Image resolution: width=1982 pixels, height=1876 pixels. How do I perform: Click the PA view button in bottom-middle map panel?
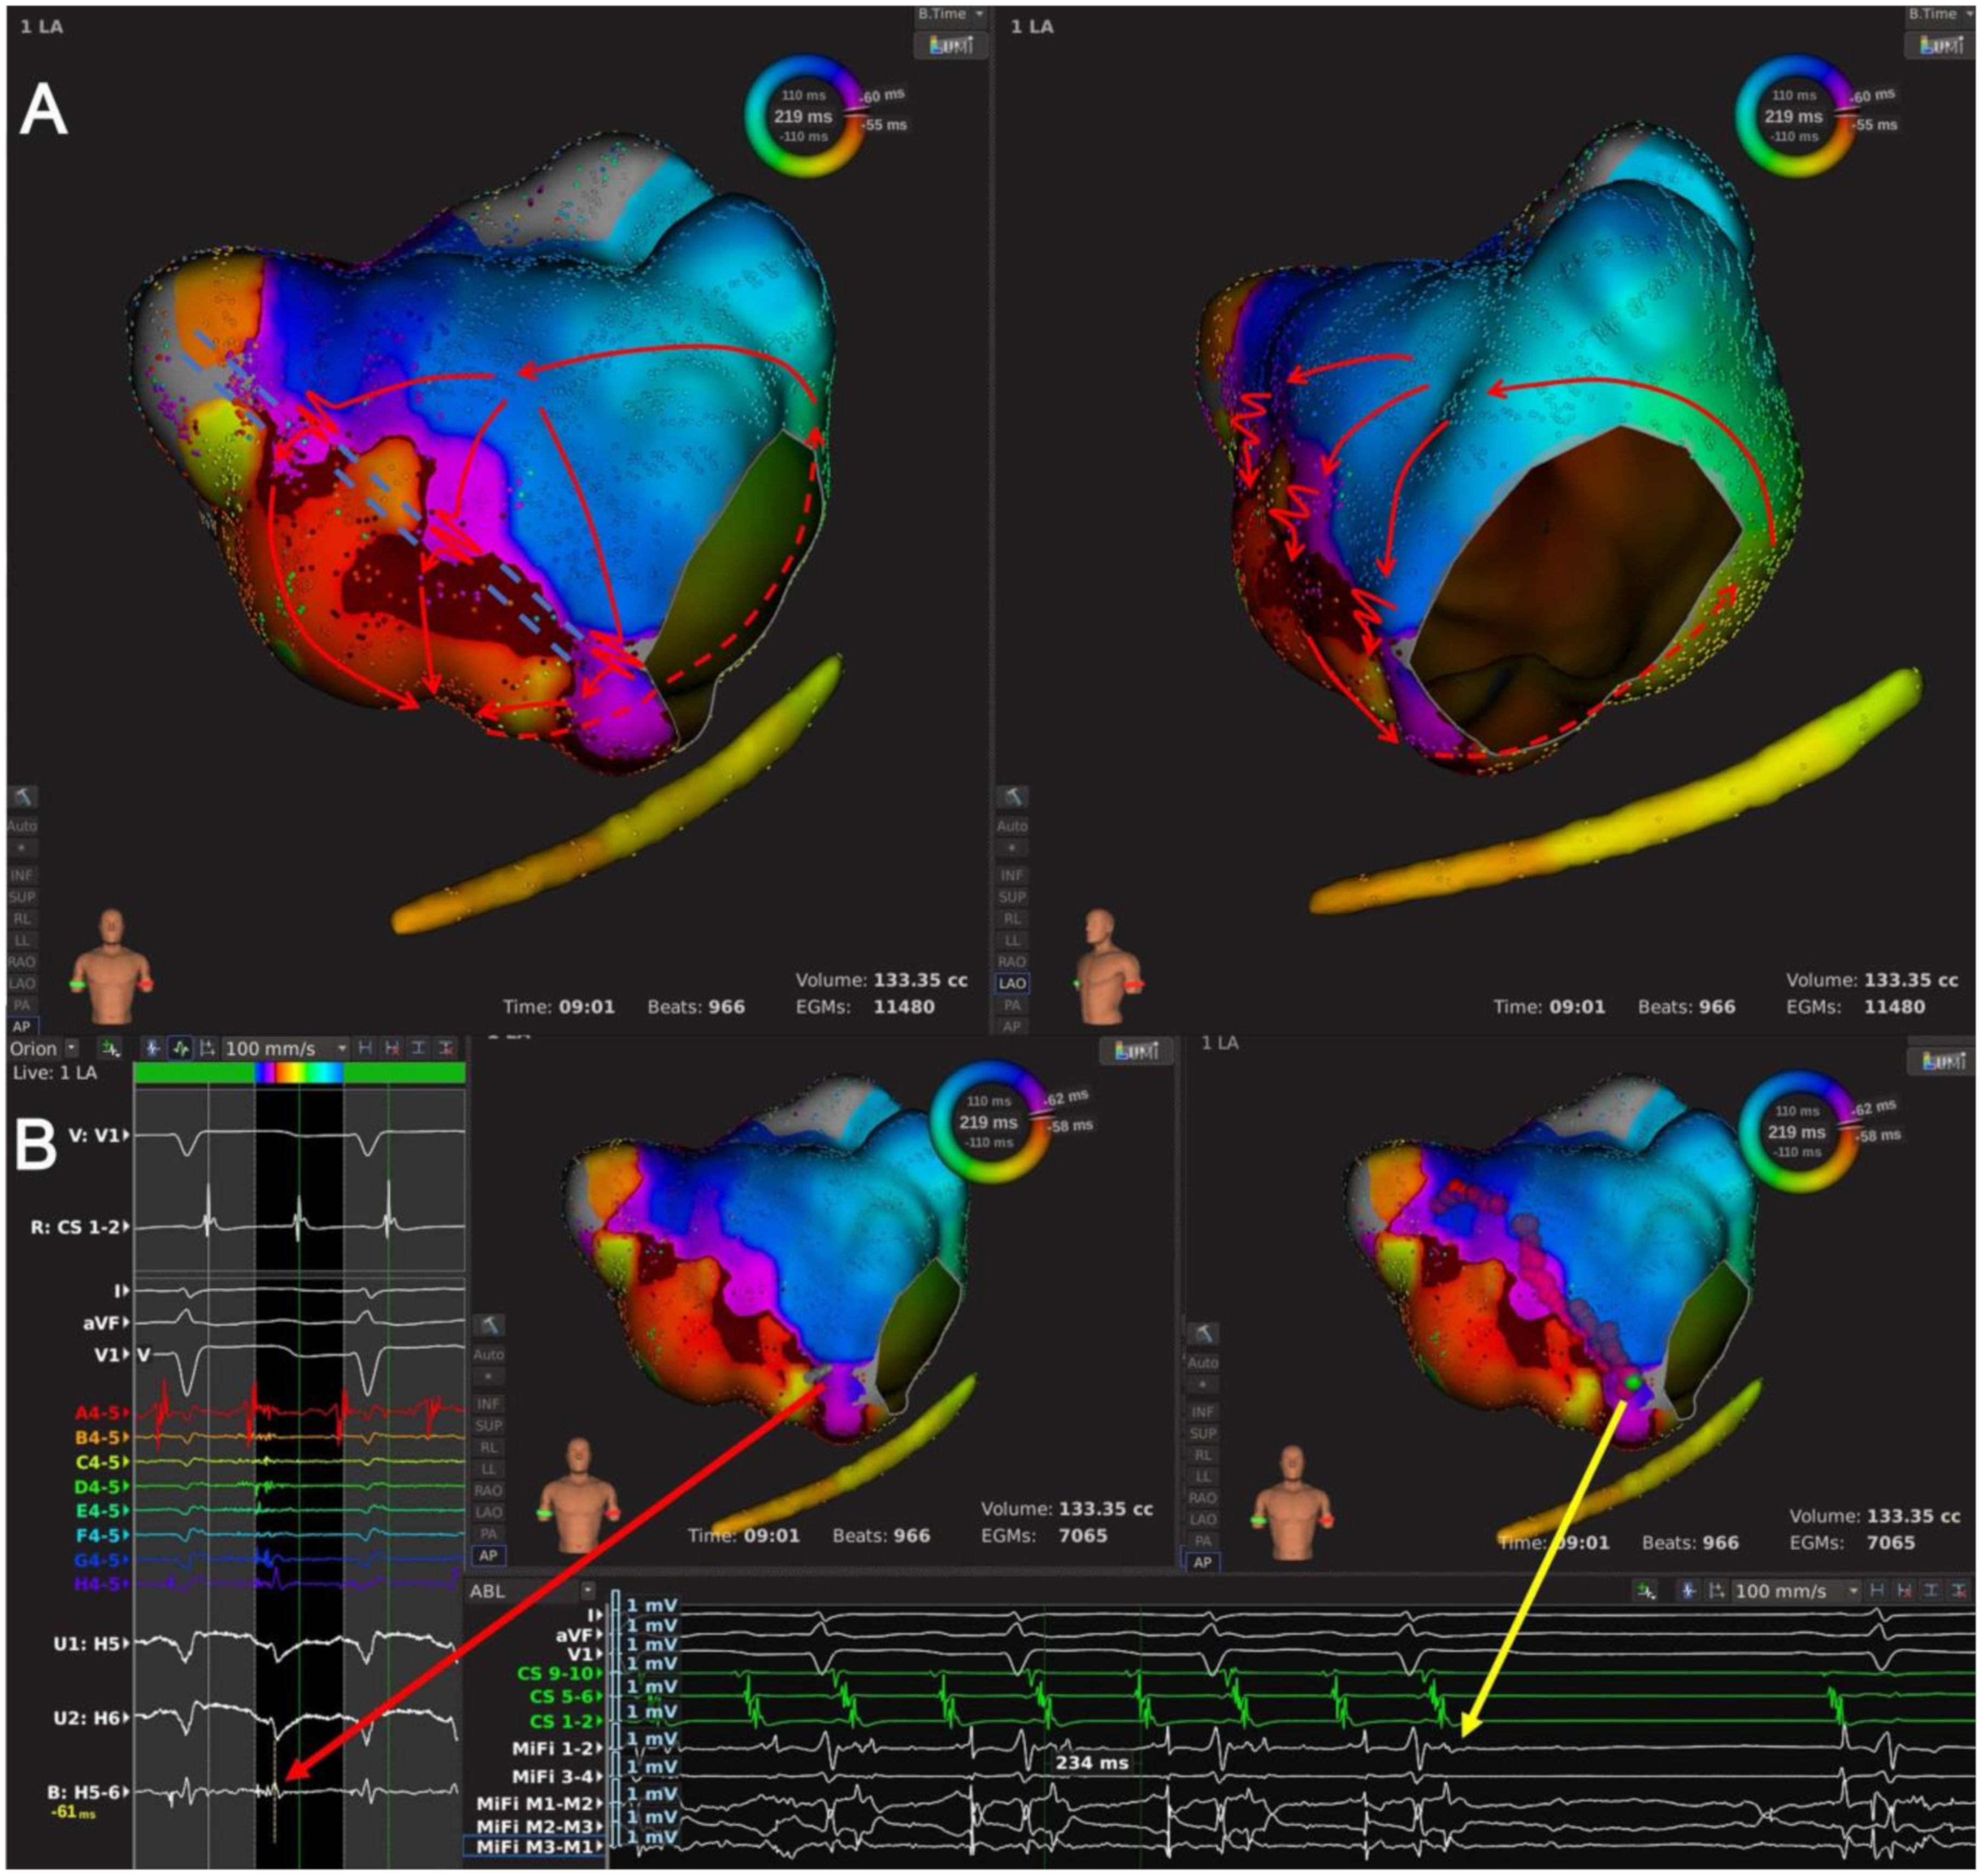click(x=488, y=1533)
